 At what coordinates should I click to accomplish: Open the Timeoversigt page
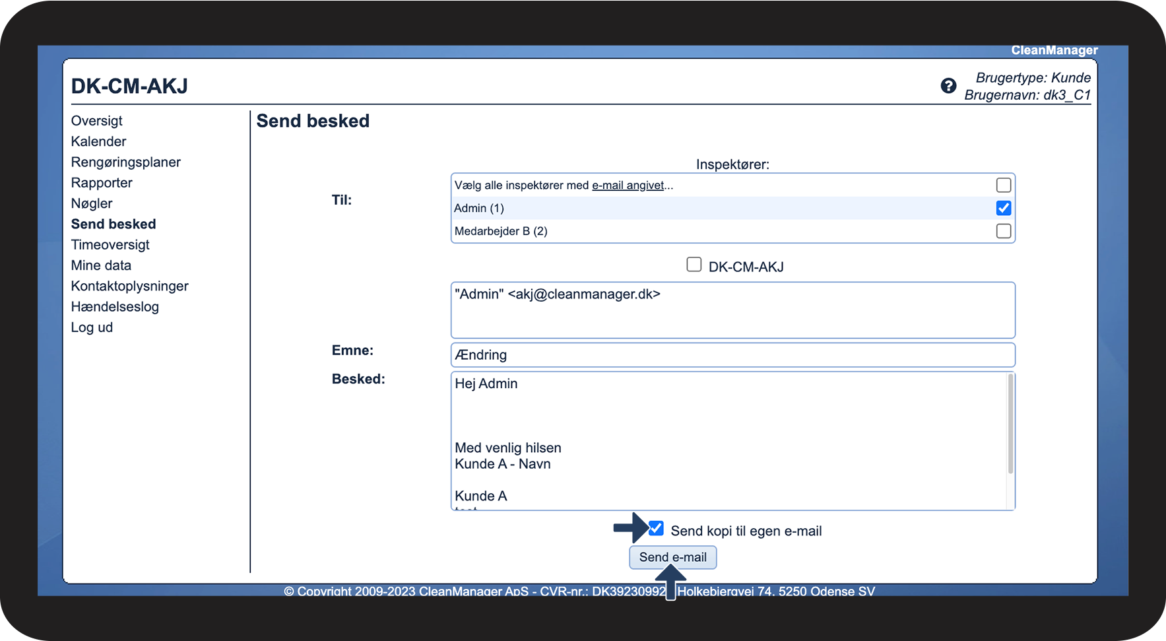[x=110, y=245]
